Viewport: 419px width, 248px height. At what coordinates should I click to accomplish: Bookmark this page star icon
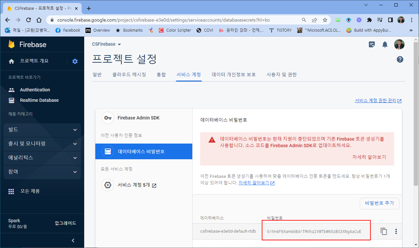point(325,20)
